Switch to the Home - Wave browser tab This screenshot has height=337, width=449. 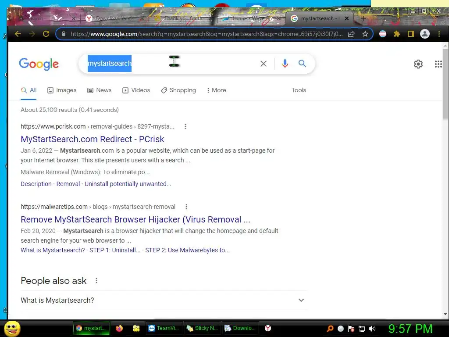(249, 18)
